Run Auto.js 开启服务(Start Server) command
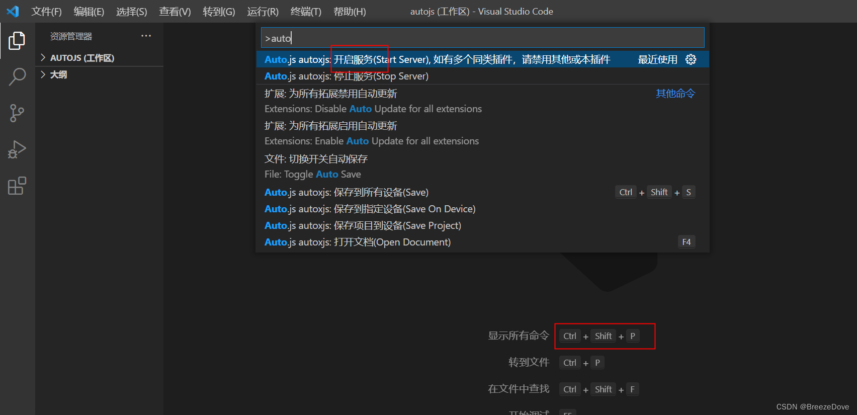 coord(483,59)
